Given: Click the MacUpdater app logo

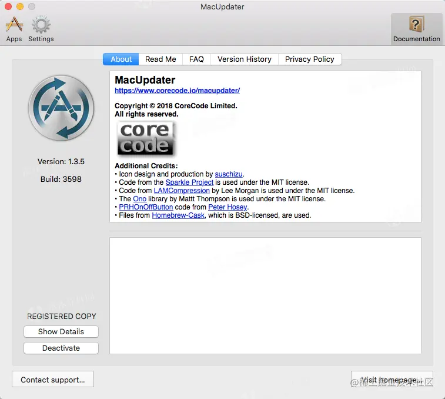Looking at the screenshot, I should coord(61,108).
